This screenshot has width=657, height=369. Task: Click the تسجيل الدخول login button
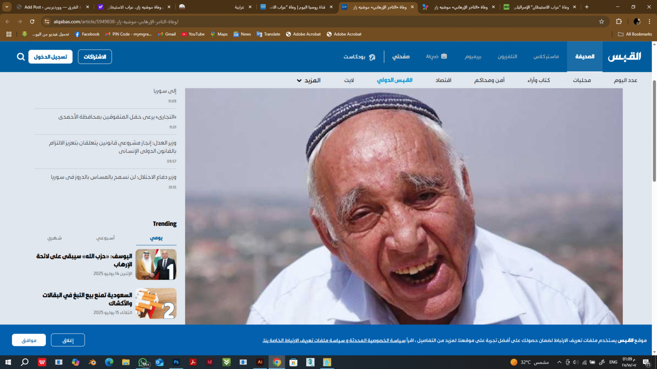tap(50, 57)
